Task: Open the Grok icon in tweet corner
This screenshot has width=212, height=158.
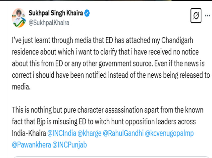Action: [x=196, y=16]
